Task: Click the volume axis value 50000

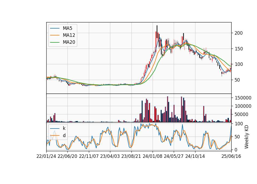Action: [x=241, y=114]
